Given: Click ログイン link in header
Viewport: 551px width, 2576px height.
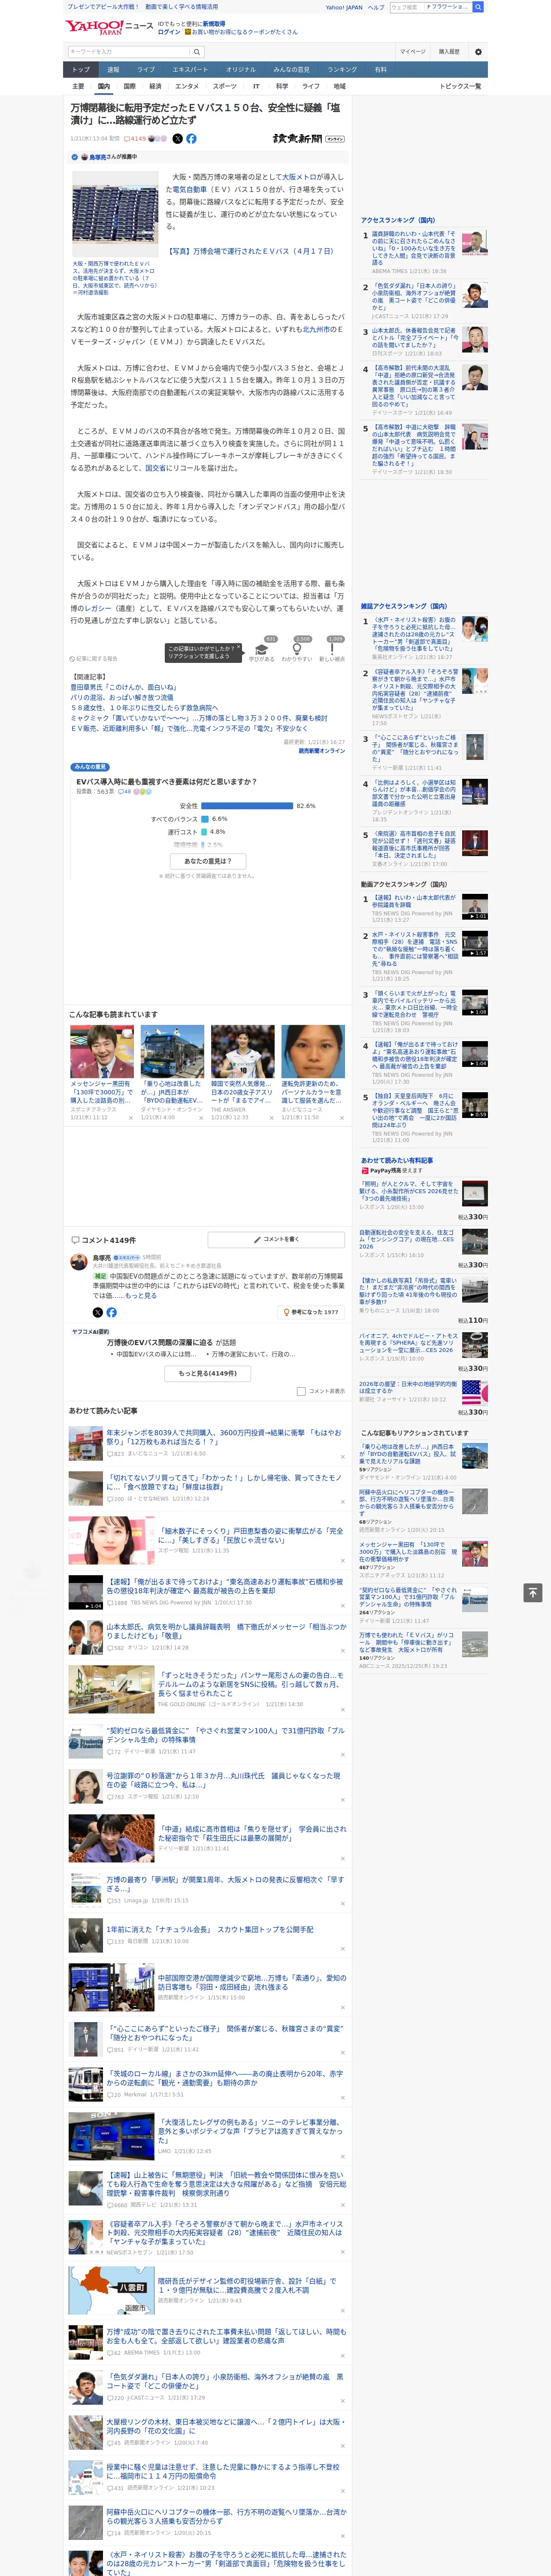Looking at the screenshot, I should tap(169, 32).
